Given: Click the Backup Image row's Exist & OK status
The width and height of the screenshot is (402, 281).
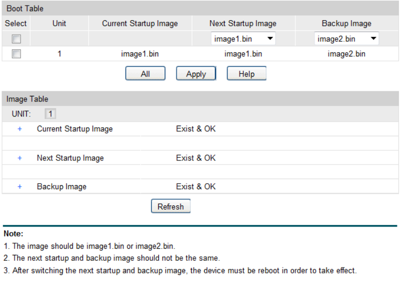Looking at the screenshot, I should point(196,187).
